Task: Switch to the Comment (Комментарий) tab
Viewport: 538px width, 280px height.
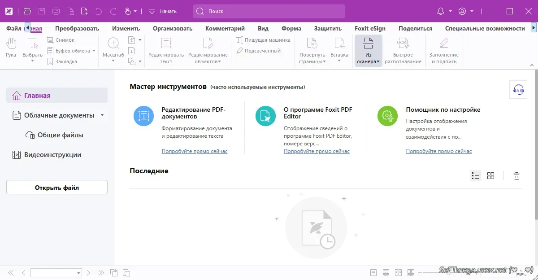Action: (x=225, y=28)
